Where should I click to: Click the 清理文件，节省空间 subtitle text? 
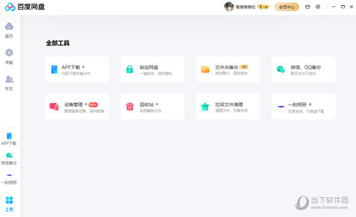pos(231,111)
